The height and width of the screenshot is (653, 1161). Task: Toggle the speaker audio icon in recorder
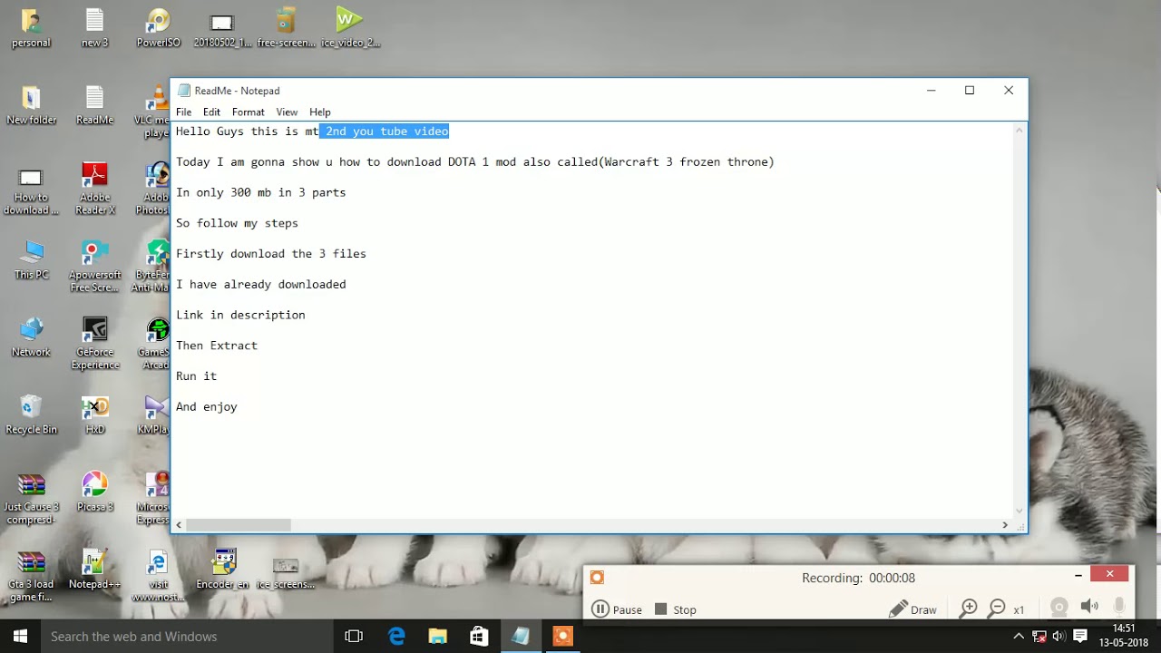click(1089, 606)
